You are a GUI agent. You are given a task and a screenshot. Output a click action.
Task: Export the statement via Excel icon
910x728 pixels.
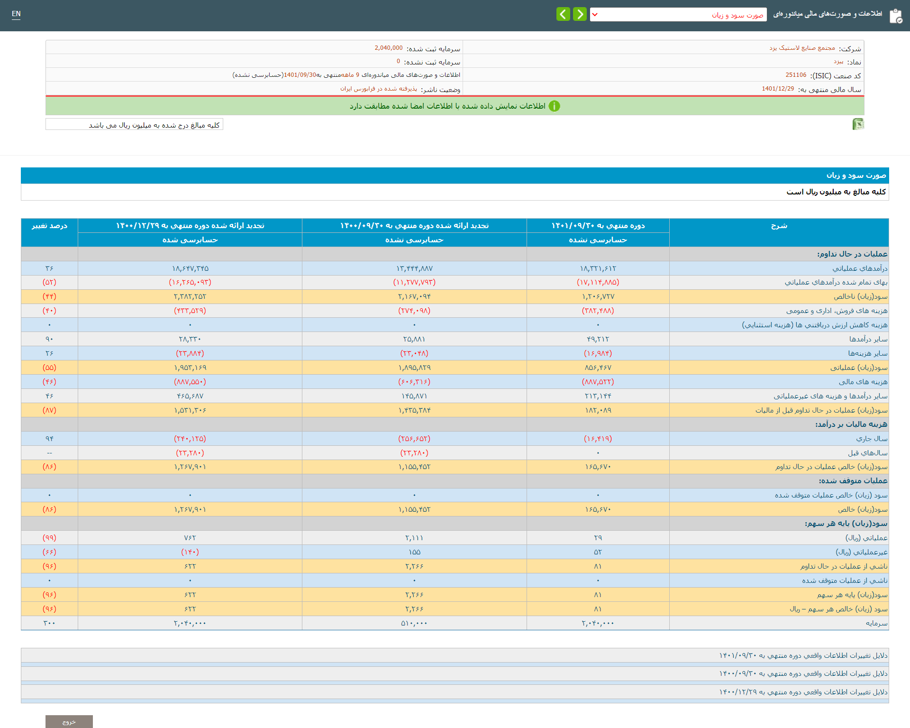tap(858, 124)
